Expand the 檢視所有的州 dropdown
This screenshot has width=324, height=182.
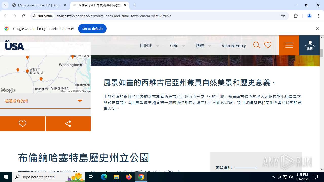pos(45,101)
